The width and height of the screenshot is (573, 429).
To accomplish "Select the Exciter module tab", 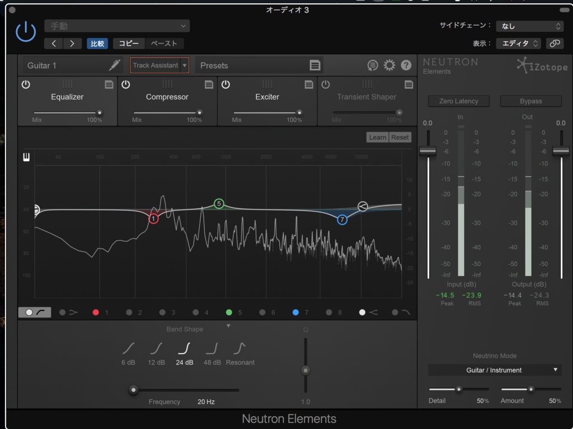I will click(267, 97).
